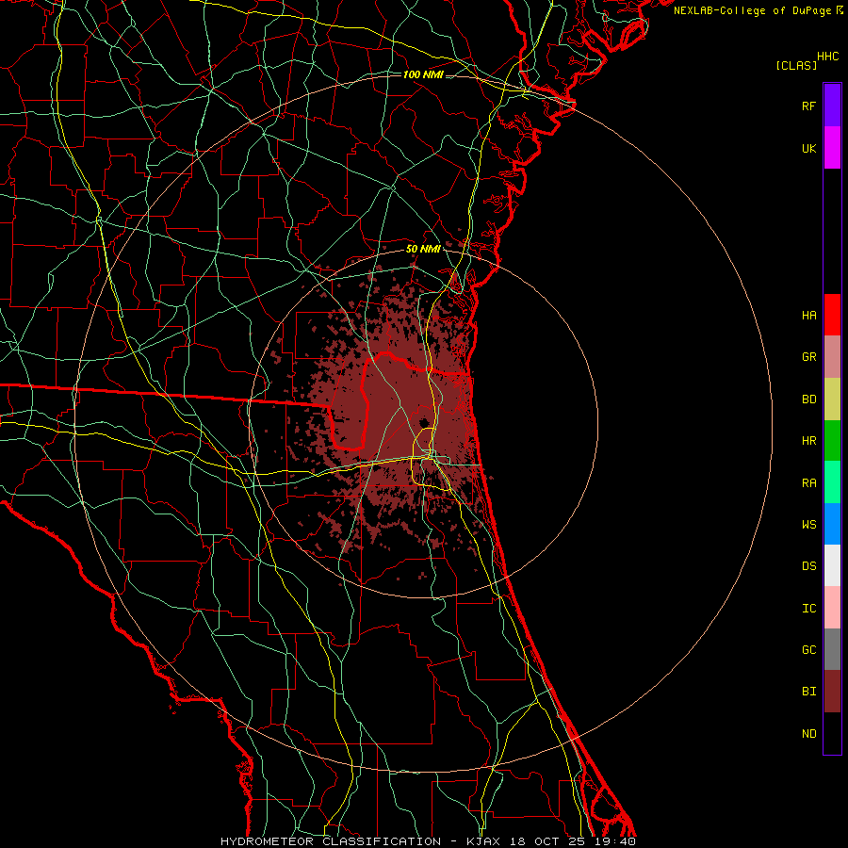Click the DS legend label
The image size is (848, 848).
pyautogui.click(x=809, y=565)
